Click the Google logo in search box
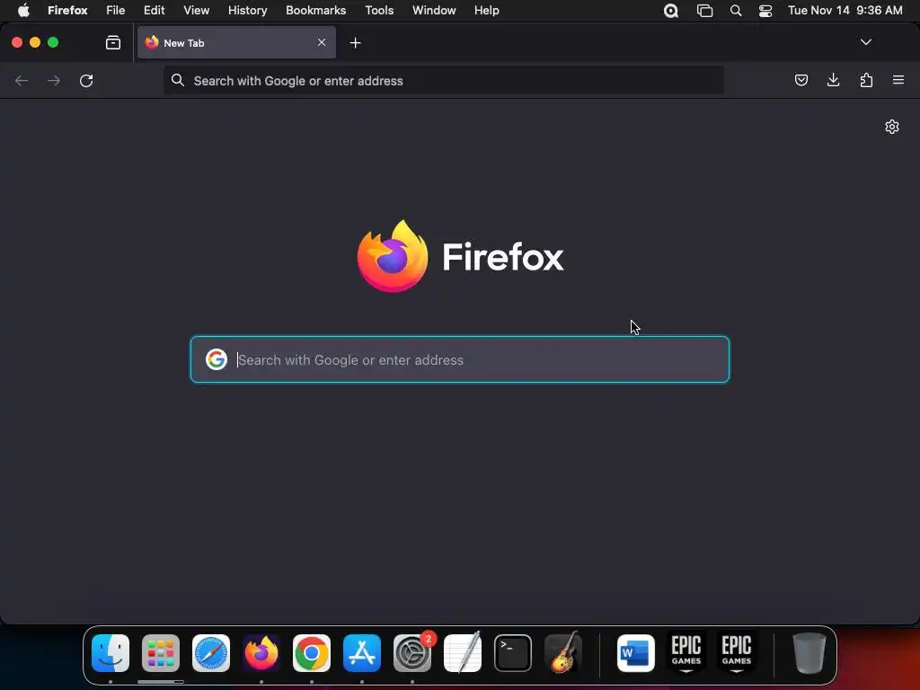 (217, 359)
